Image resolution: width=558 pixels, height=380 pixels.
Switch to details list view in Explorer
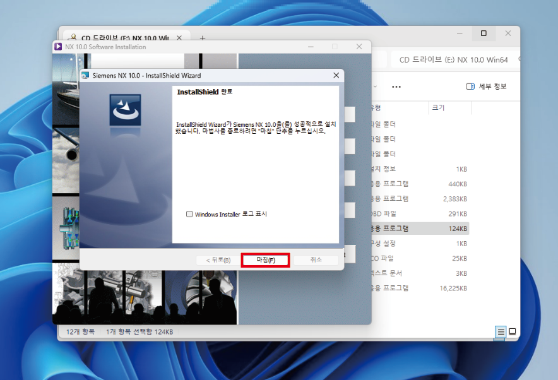pos(501,332)
